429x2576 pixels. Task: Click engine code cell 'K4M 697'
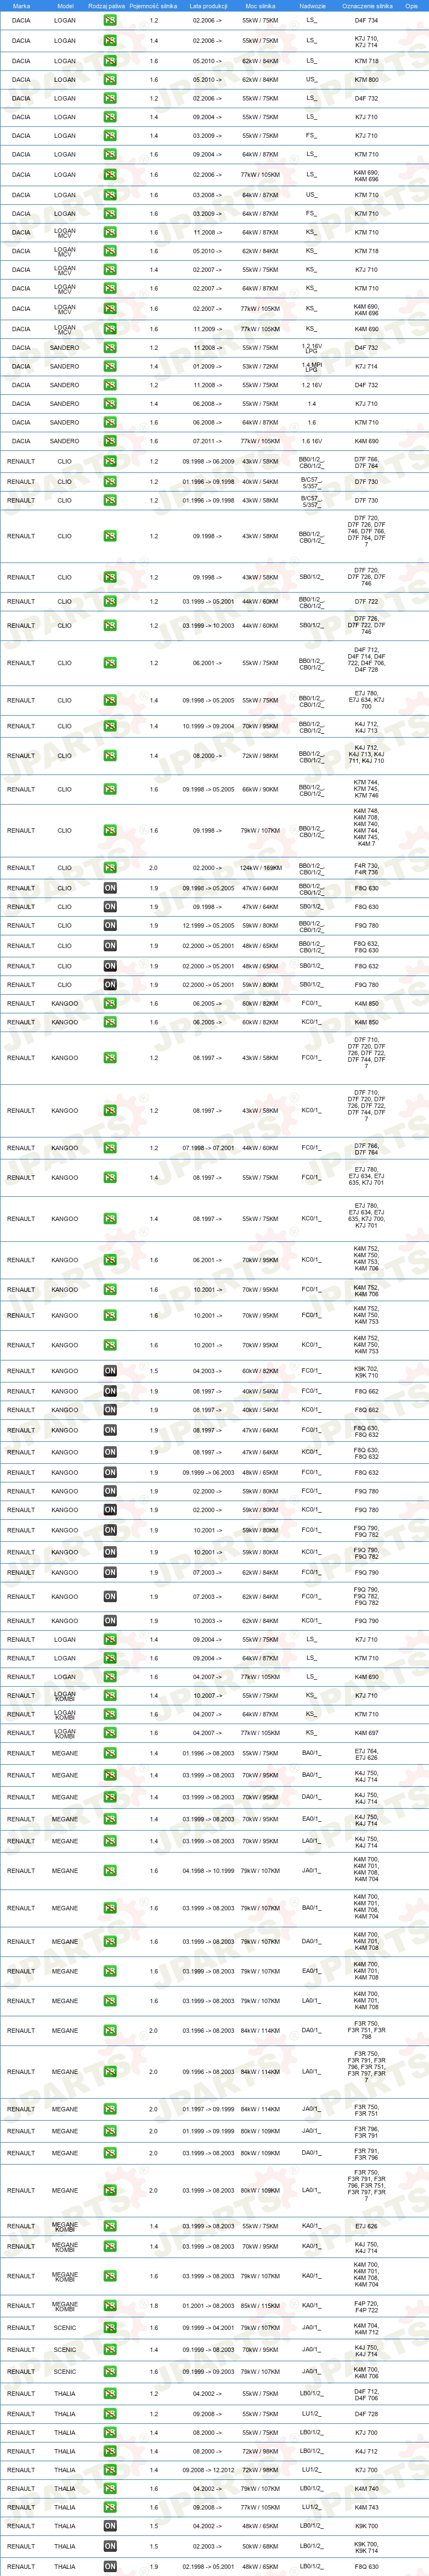point(366,1733)
